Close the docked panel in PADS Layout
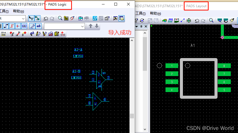This screenshot has width=238, height=133. (146, 27)
